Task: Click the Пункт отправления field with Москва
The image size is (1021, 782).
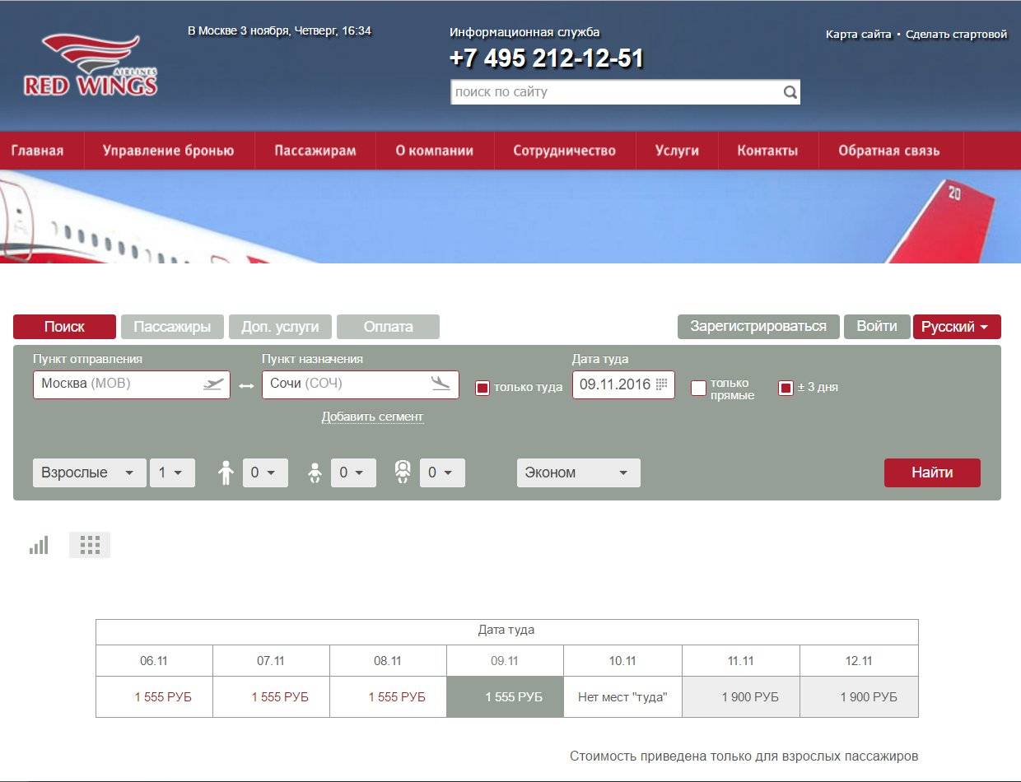Action: point(132,384)
